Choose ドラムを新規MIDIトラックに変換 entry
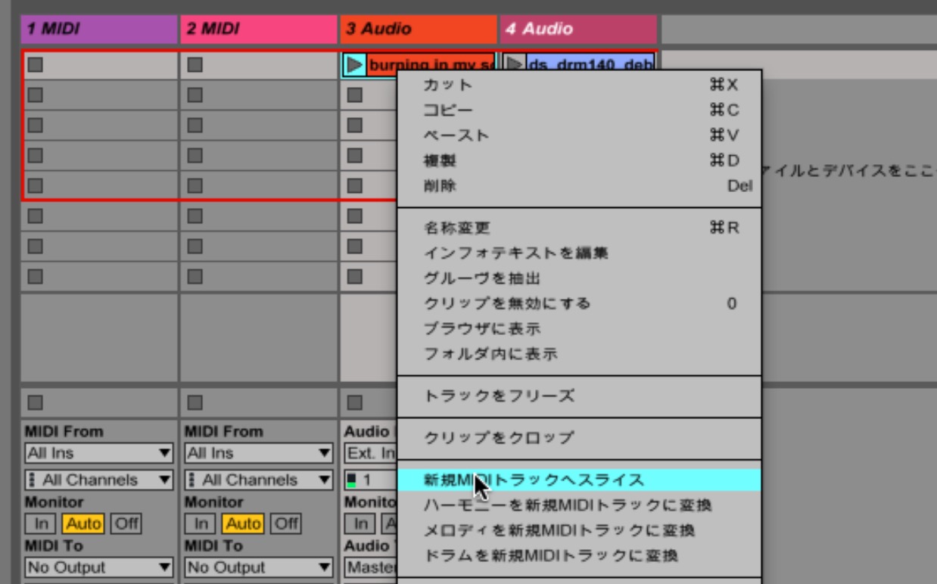Image resolution: width=937 pixels, height=584 pixels. (x=580, y=555)
